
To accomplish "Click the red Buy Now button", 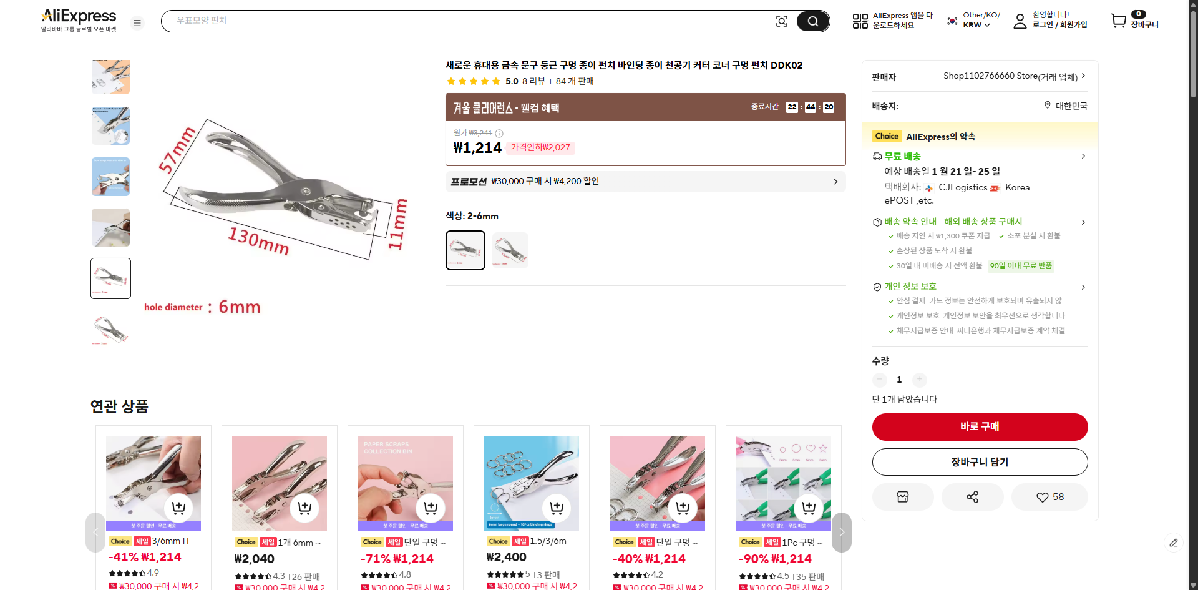I will point(980,427).
